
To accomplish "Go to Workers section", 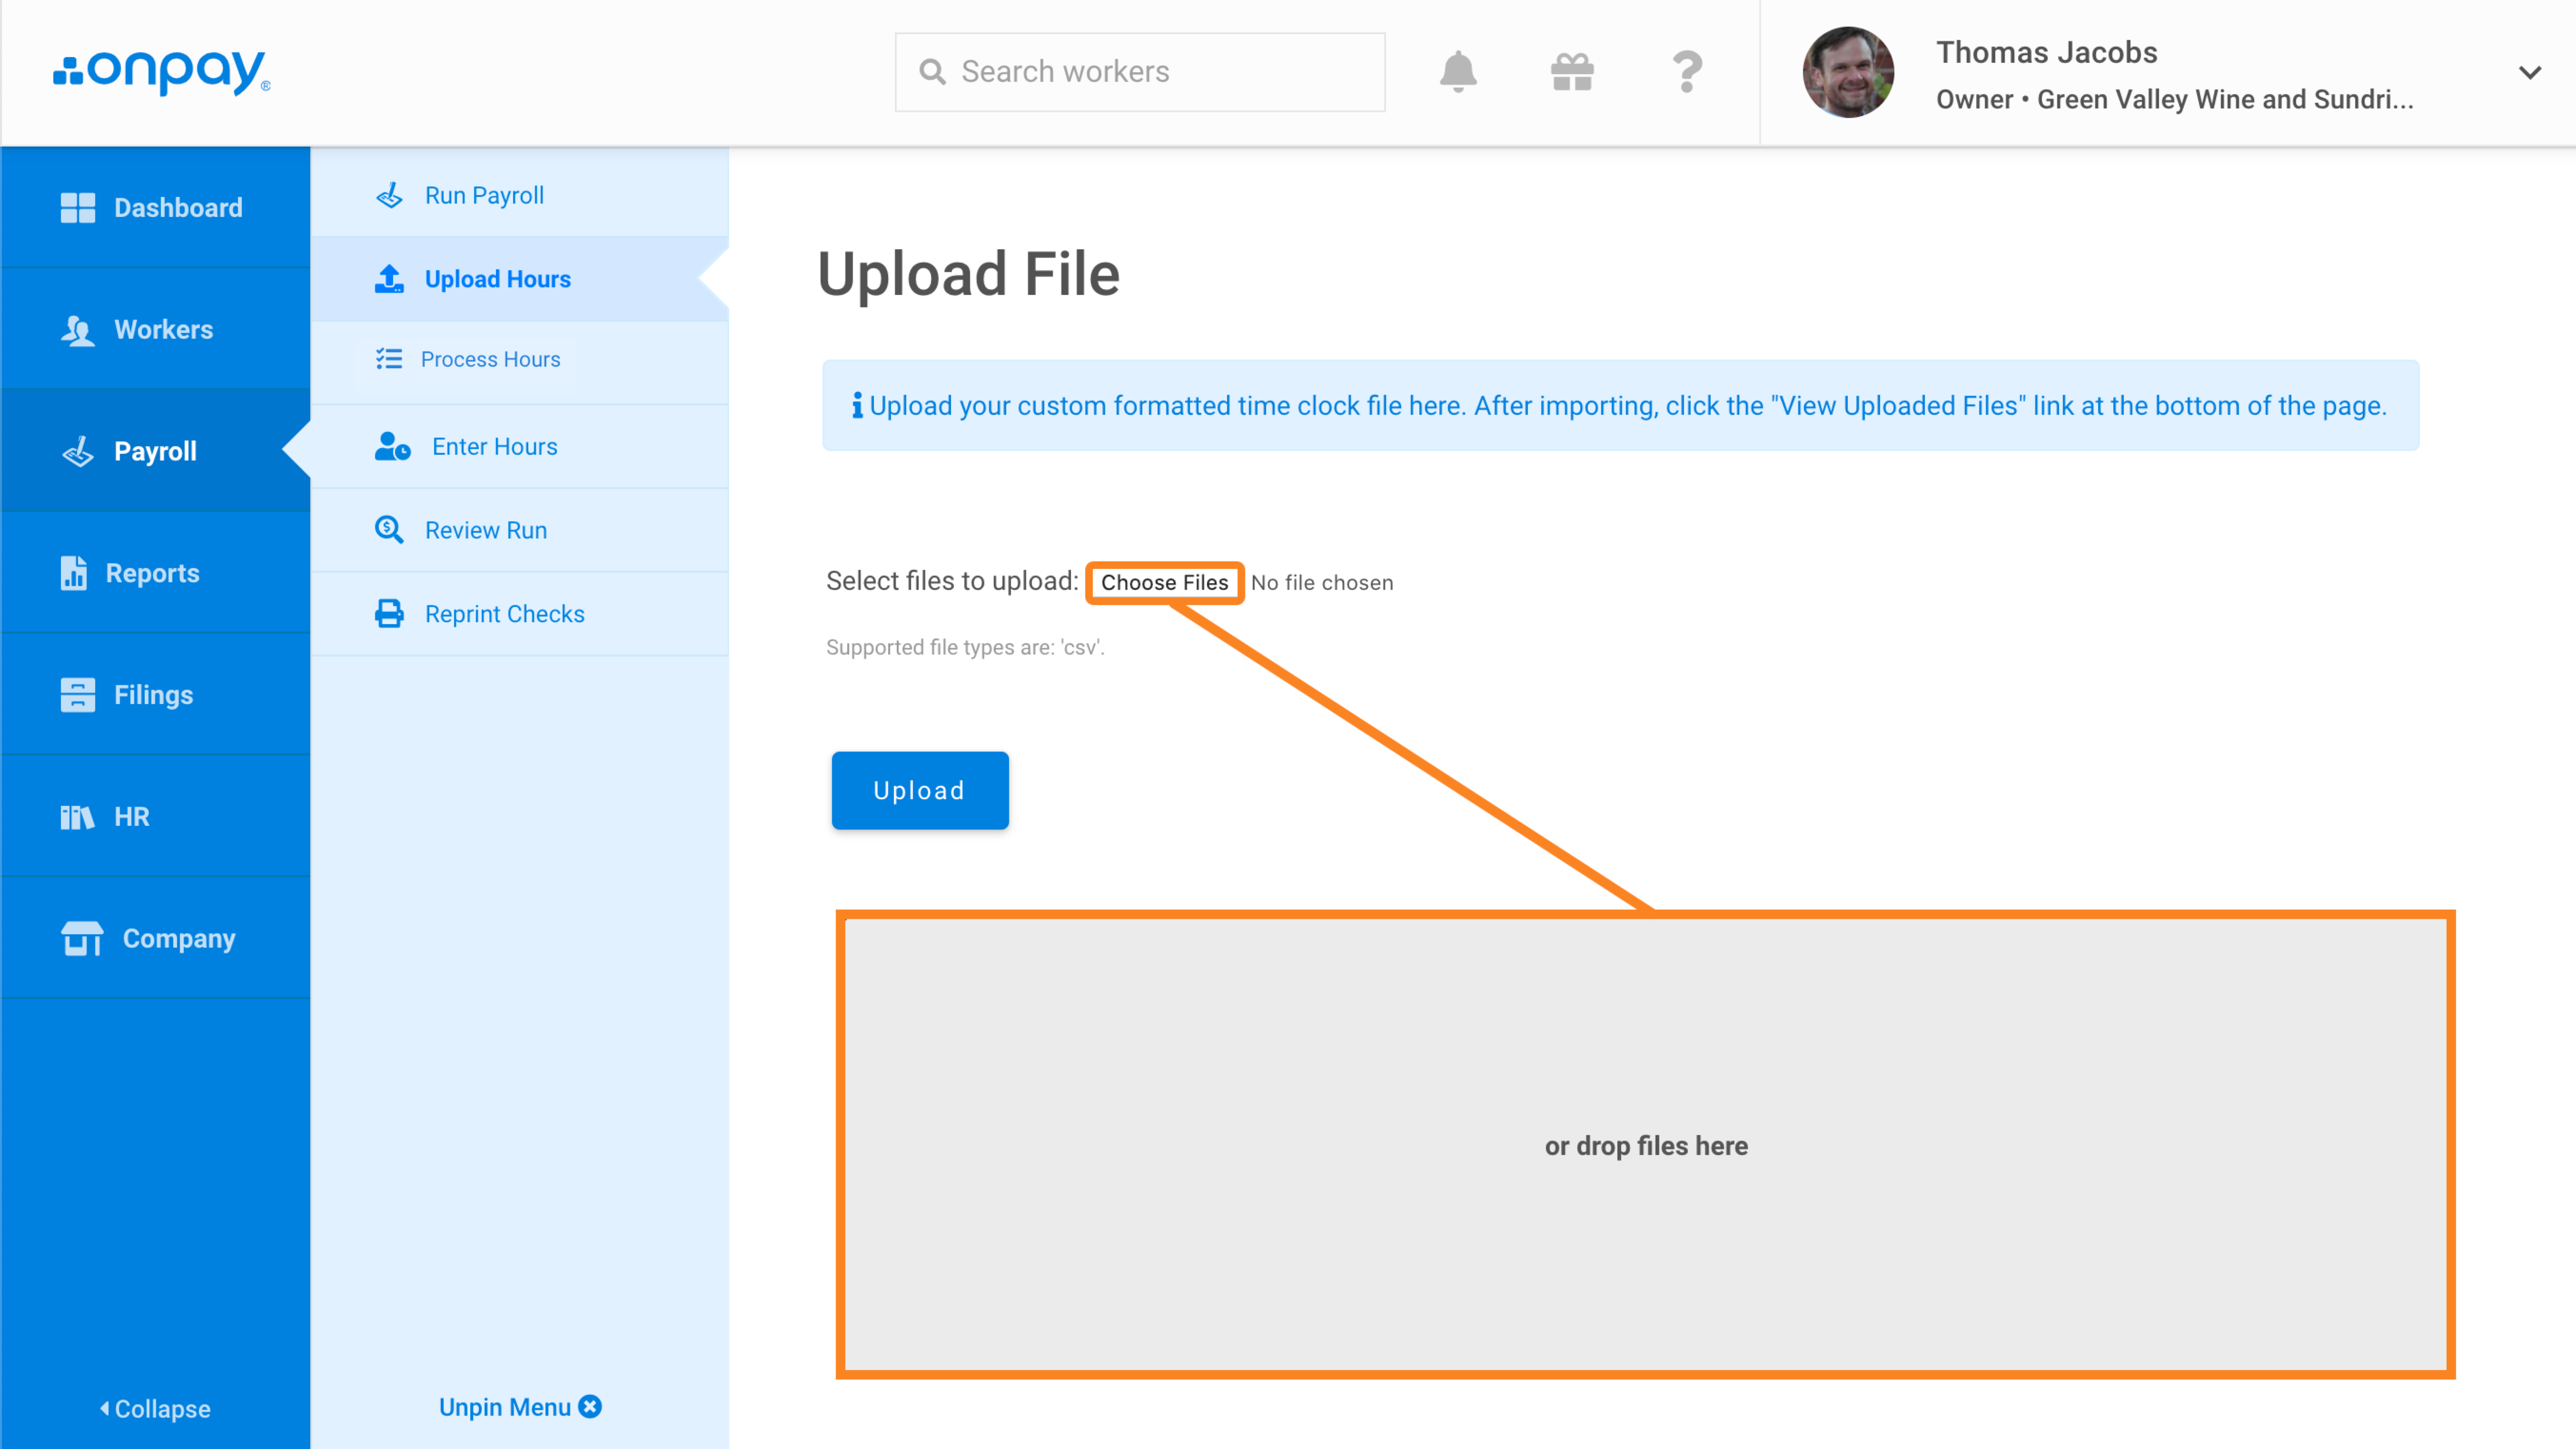I will click(x=155, y=330).
